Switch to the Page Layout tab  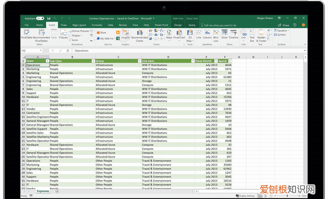coord(79,25)
